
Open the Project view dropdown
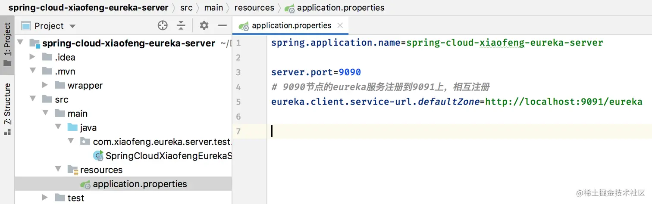click(x=72, y=26)
